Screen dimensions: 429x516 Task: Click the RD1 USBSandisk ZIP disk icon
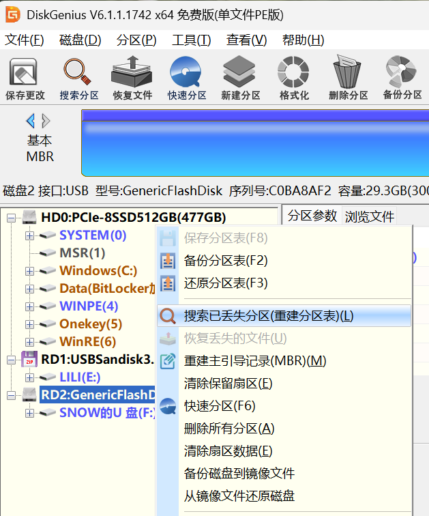pyautogui.click(x=29, y=359)
